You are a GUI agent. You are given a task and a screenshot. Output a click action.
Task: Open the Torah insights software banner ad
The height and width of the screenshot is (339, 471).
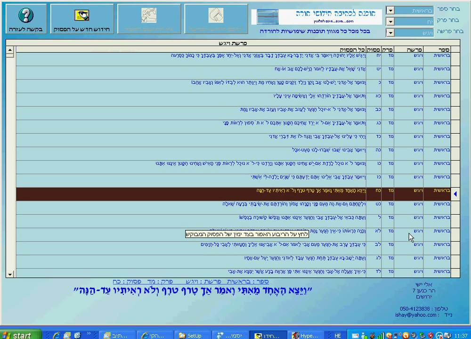[x=317, y=17]
